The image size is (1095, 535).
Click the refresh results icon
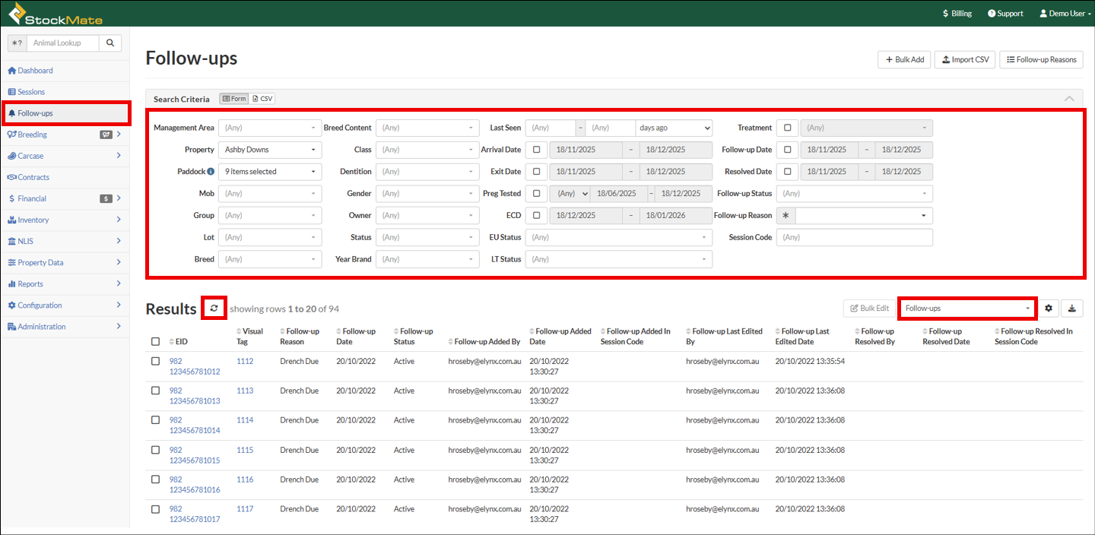click(214, 309)
